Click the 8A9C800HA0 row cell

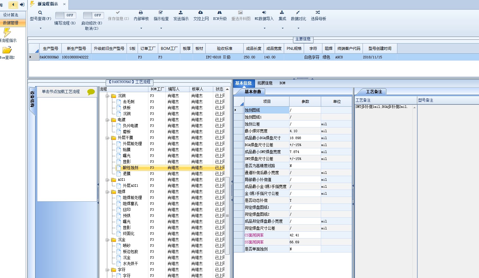[x=49, y=57]
